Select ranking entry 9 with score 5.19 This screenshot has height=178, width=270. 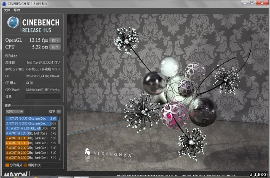(31, 158)
